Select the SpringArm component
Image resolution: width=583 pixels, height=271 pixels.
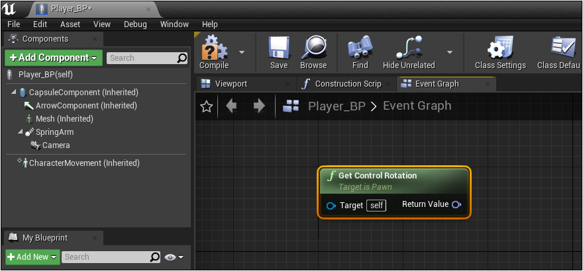[54, 132]
